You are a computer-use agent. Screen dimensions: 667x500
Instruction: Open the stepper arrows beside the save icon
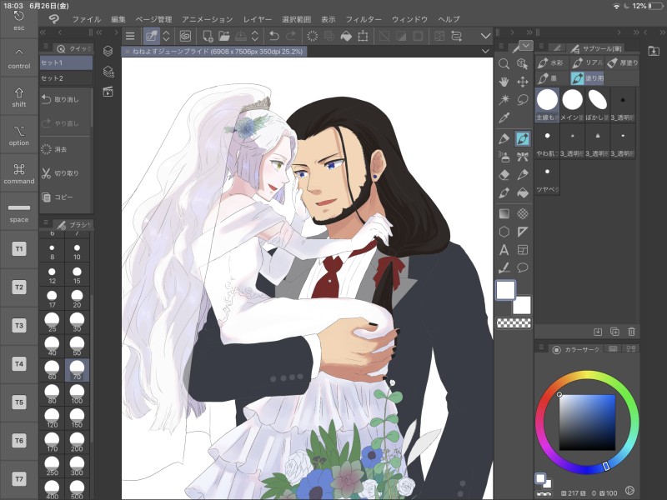255,36
